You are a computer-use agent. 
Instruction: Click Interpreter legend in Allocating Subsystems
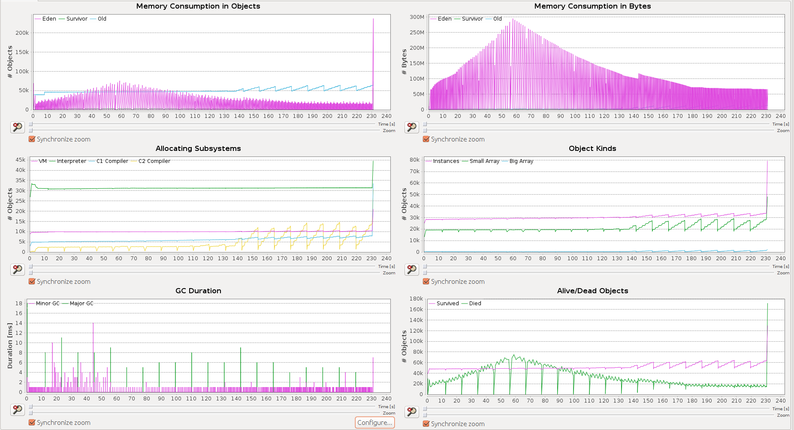click(x=68, y=161)
